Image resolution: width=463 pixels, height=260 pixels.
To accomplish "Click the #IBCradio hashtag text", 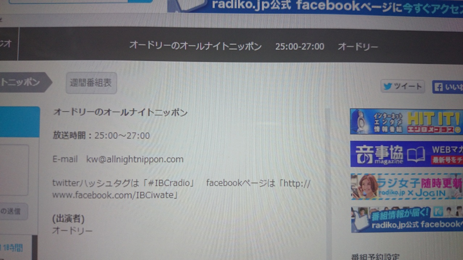I will [169, 183].
